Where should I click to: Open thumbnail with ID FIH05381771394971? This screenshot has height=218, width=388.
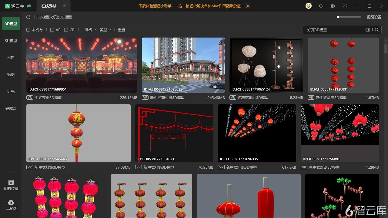(174, 133)
